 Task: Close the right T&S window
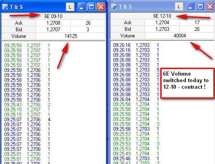[210, 7]
